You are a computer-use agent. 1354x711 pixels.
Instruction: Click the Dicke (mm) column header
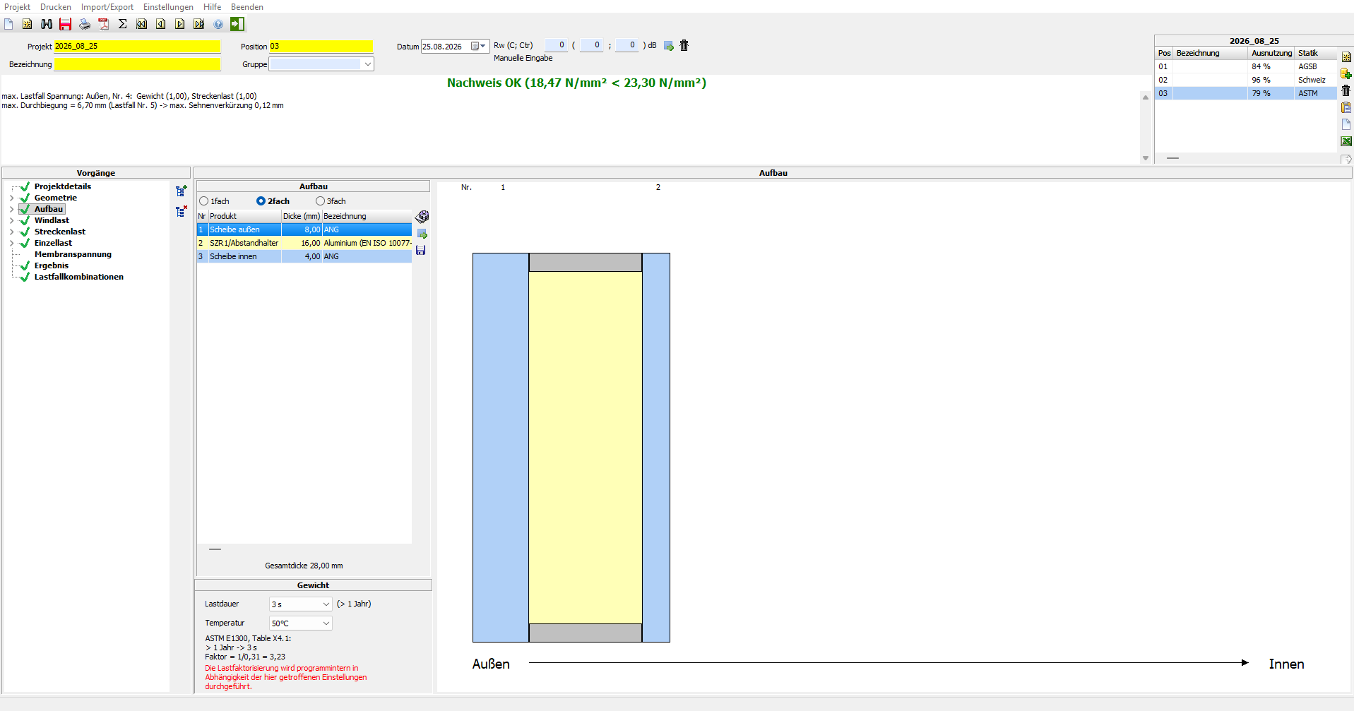302,216
